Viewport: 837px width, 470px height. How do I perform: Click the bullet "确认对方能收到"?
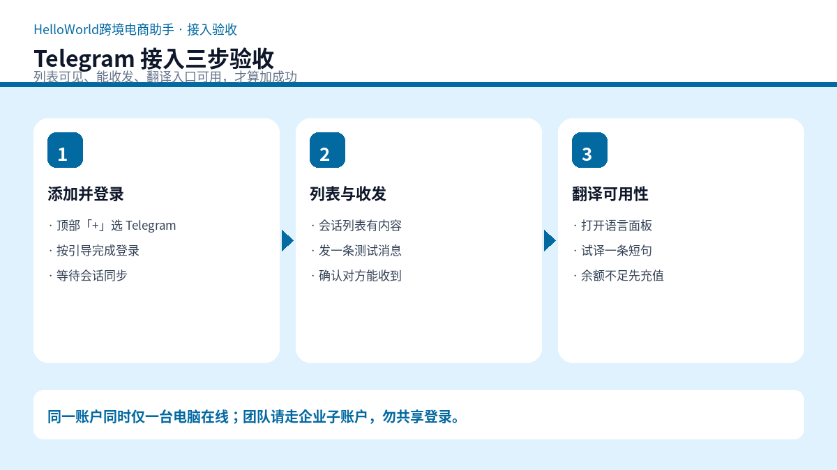tap(356, 276)
